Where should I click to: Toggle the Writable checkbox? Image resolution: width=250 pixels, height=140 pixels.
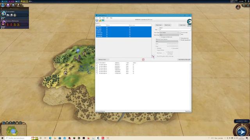click(x=156, y=48)
